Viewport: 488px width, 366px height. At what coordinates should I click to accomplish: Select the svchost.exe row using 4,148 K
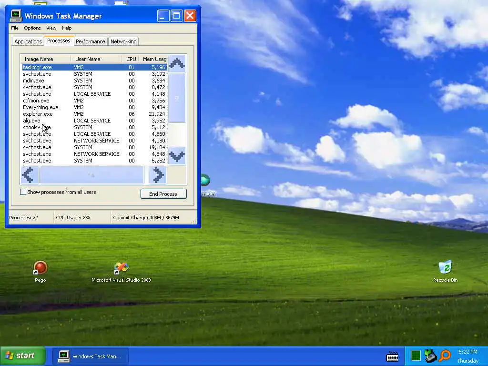[x=95, y=94]
